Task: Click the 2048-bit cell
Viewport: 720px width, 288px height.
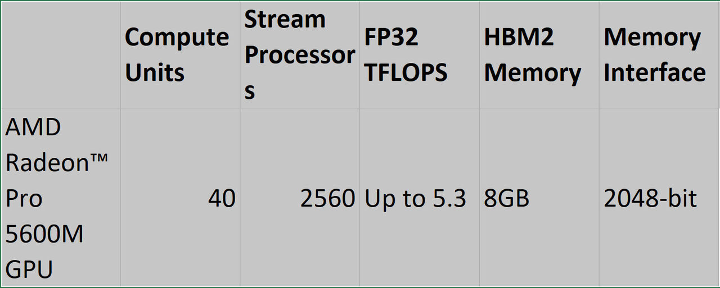Action: tap(659, 198)
